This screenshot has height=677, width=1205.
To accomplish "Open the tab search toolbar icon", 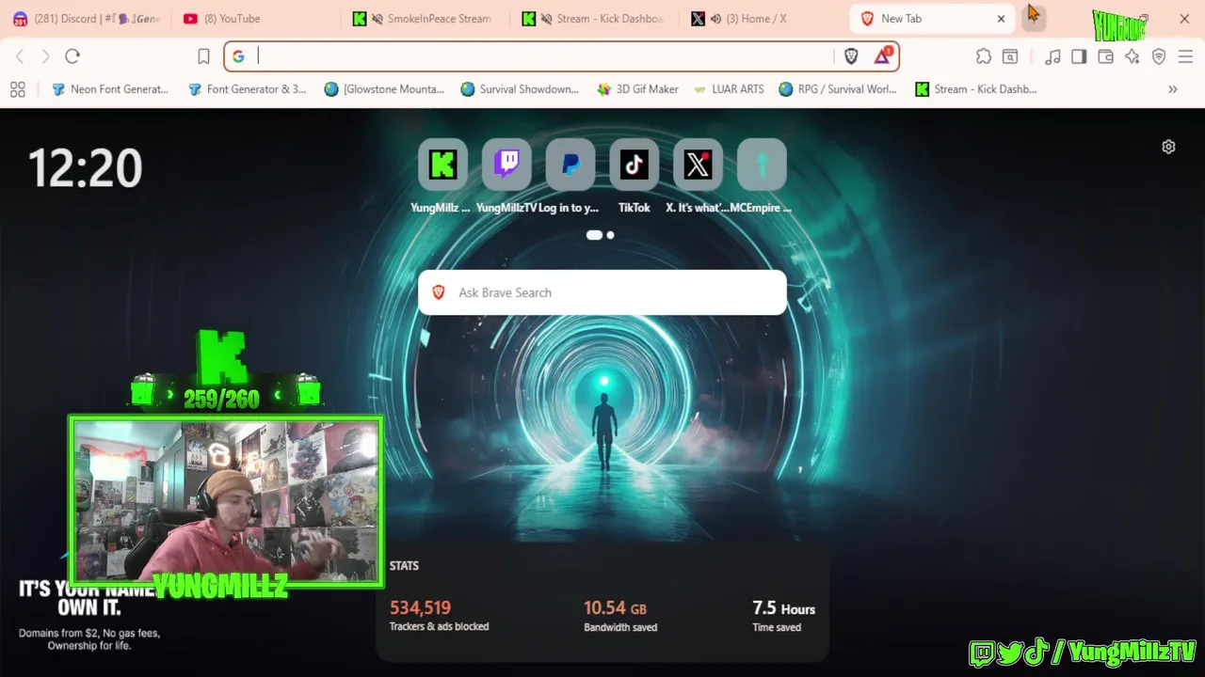I will [1010, 56].
